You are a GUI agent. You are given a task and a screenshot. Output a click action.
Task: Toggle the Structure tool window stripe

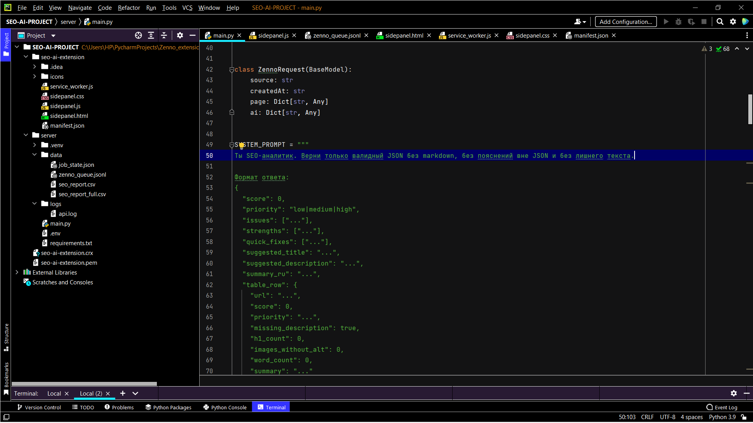pyautogui.click(x=6, y=337)
